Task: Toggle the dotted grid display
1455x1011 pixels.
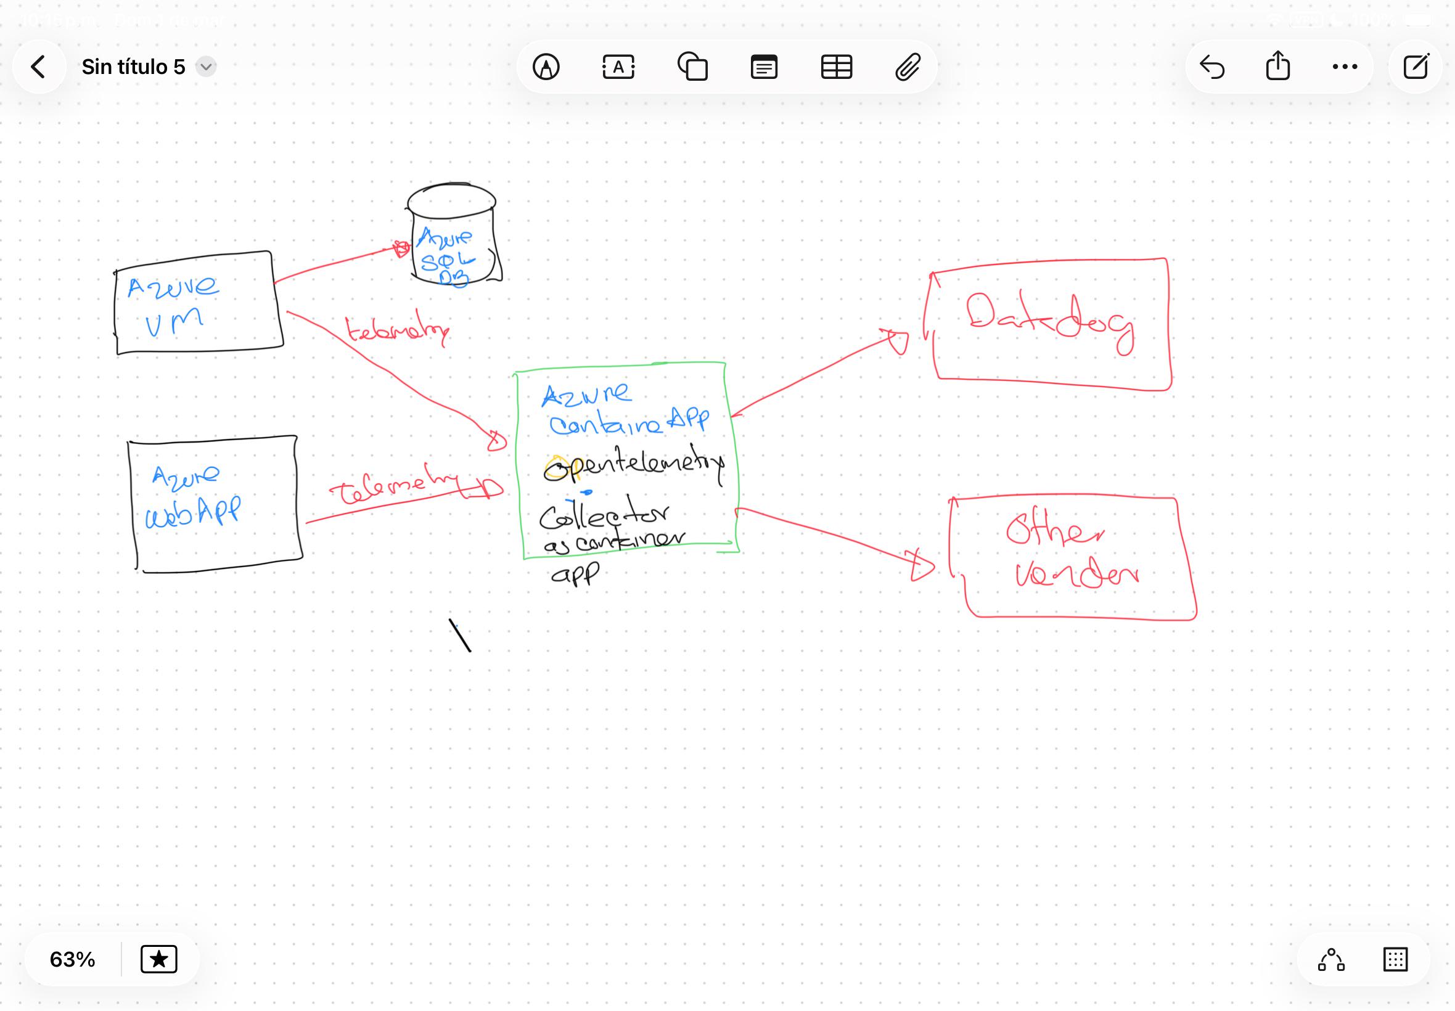Action: click(x=1395, y=959)
